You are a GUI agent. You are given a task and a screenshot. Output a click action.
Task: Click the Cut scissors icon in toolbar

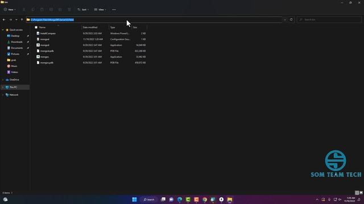[x=24, y=10]
